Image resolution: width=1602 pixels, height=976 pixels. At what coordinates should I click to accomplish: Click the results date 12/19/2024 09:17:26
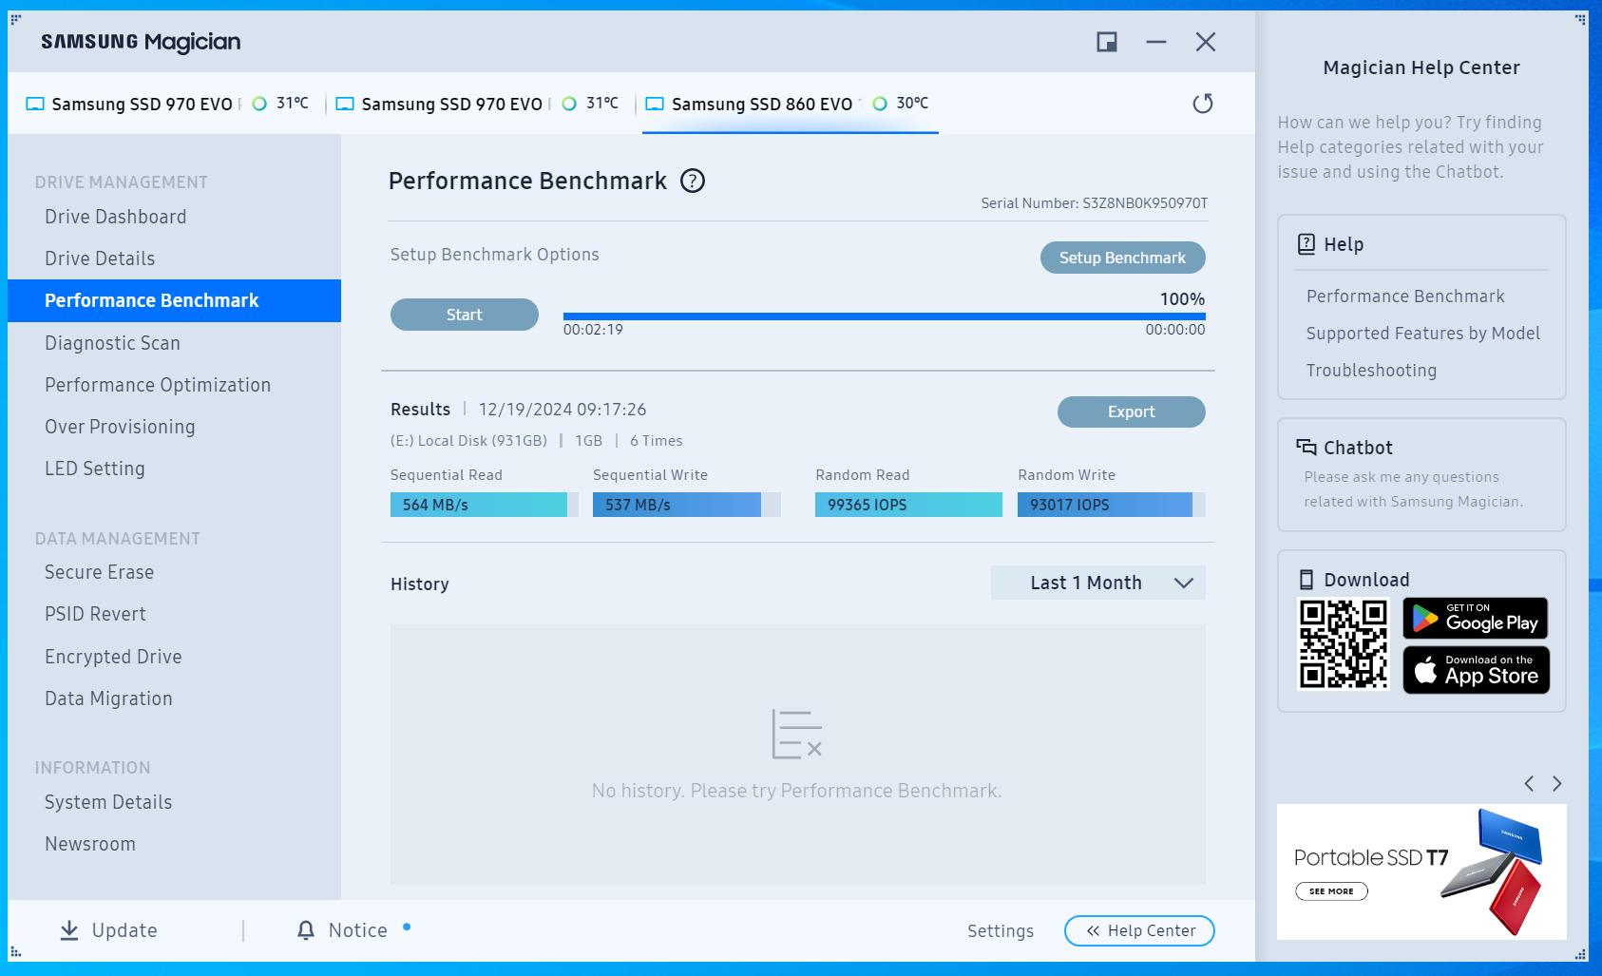click(x=563, y=410)
